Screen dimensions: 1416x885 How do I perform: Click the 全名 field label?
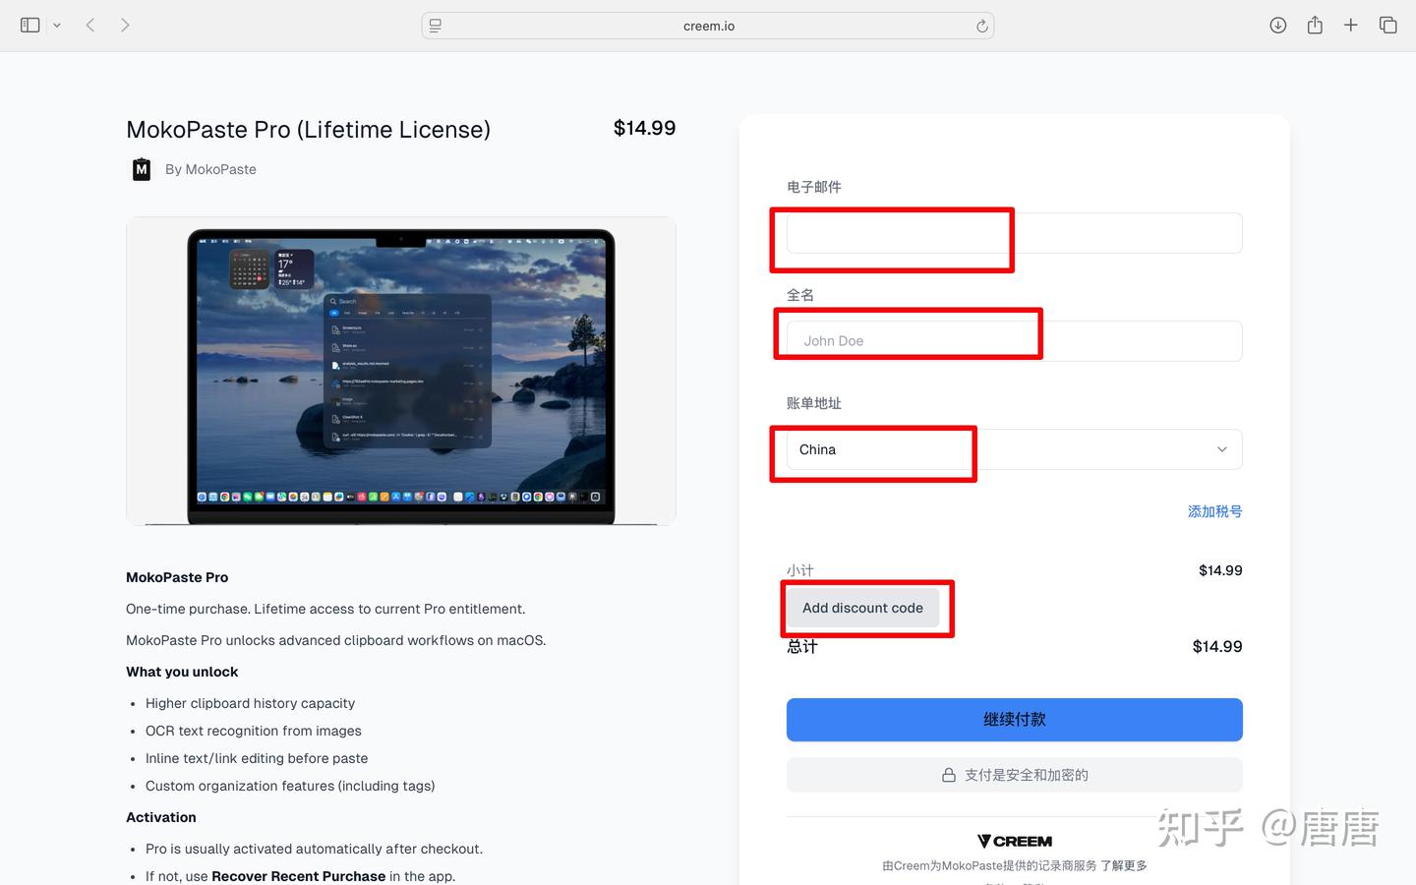(800, 295)
